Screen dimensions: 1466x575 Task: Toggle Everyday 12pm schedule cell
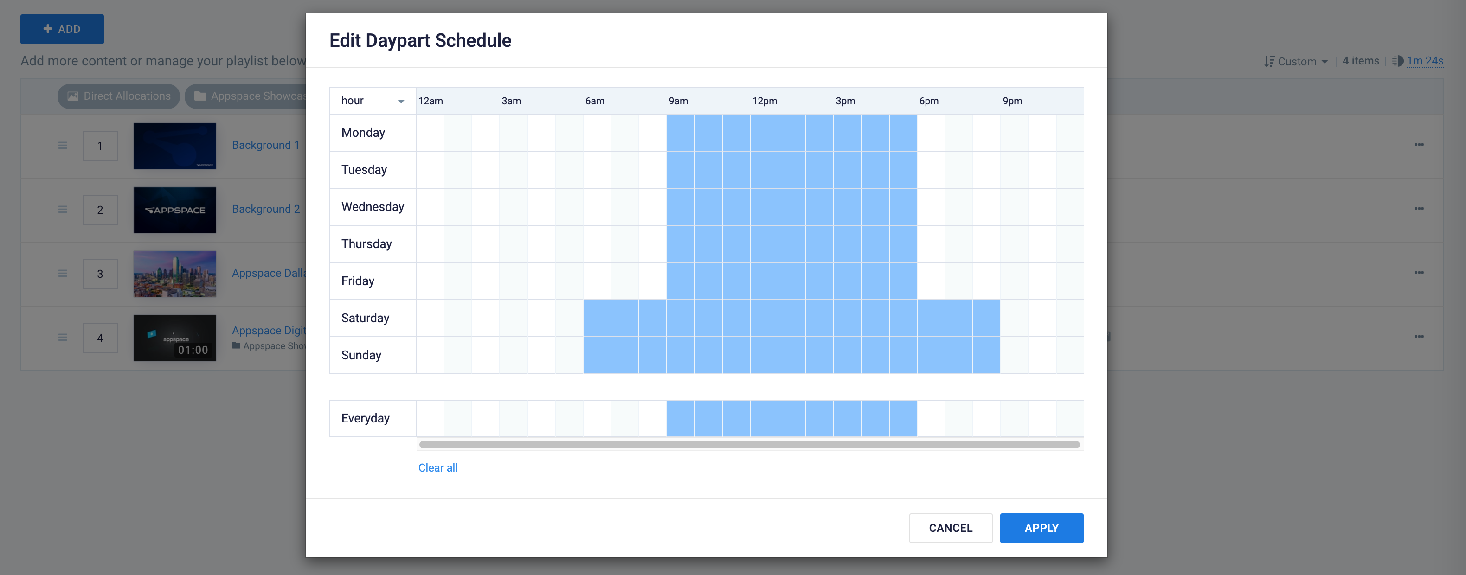click(x=764, y=418)
